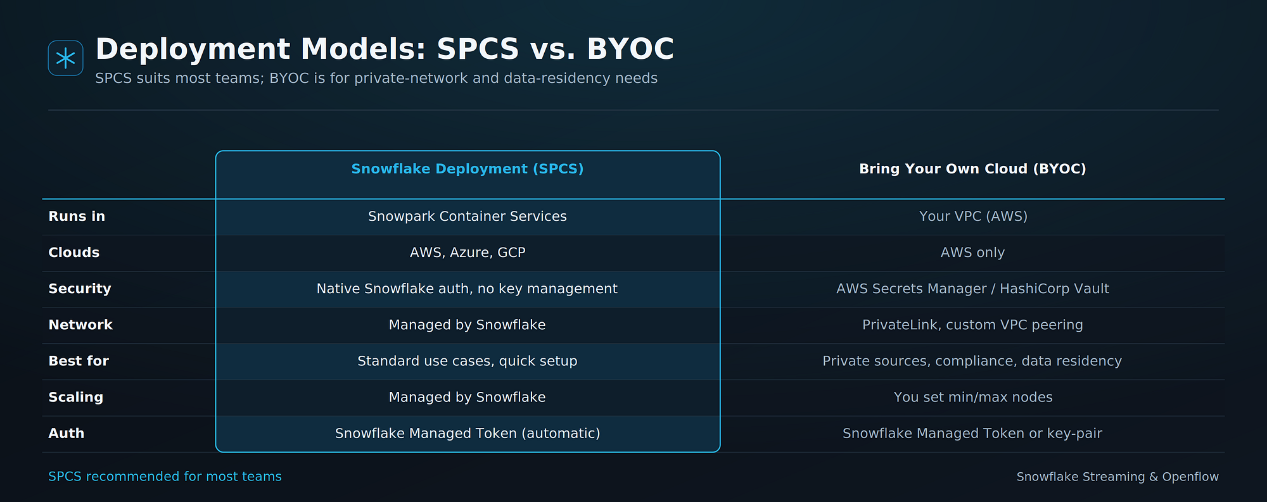Image resolution: width=1267 pixels, height=502 pixels.
Task: Click the Deployment Models: SPCS vs. BYOC title
Action: tap(385, 49)
